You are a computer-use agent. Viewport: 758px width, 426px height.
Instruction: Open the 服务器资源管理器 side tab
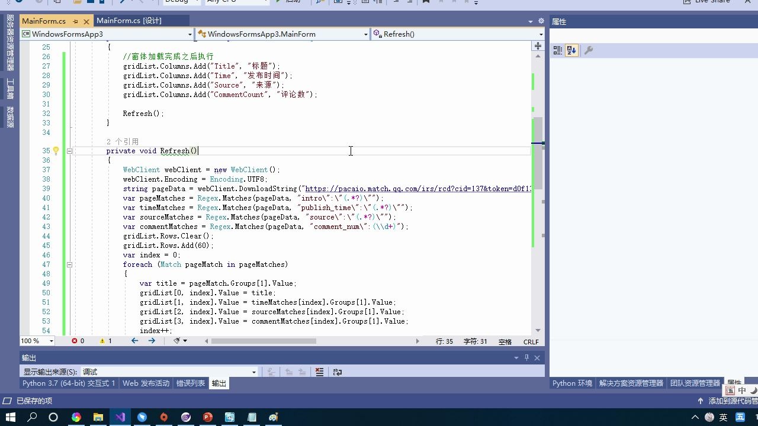[x=10, y=43]
